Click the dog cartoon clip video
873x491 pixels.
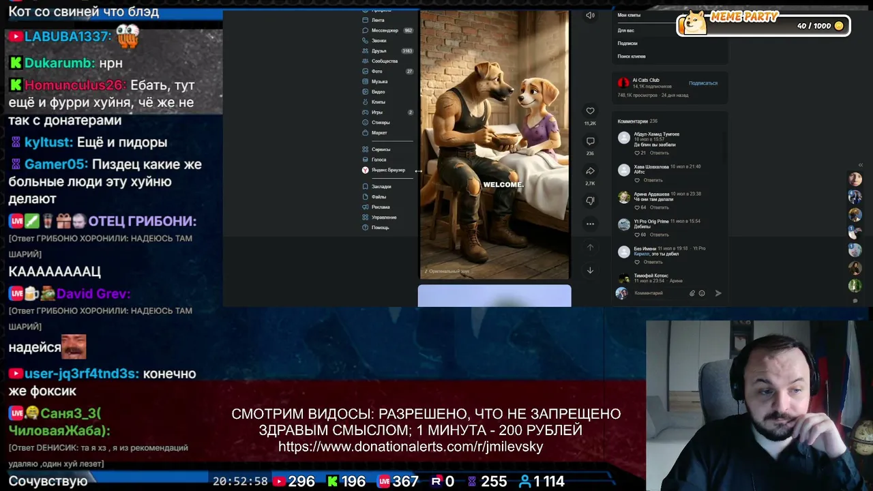494,144
